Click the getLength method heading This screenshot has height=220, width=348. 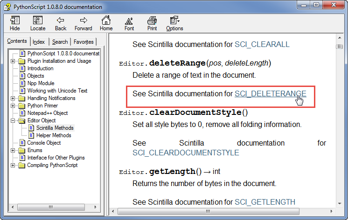point(169,172)
